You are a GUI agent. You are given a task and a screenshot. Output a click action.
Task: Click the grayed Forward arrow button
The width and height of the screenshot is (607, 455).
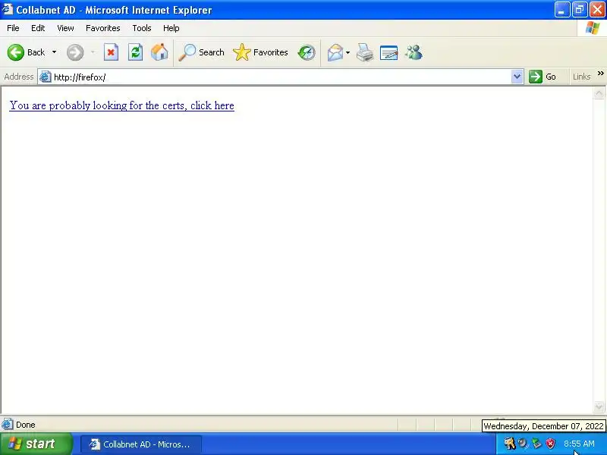(x=74, y=52)
